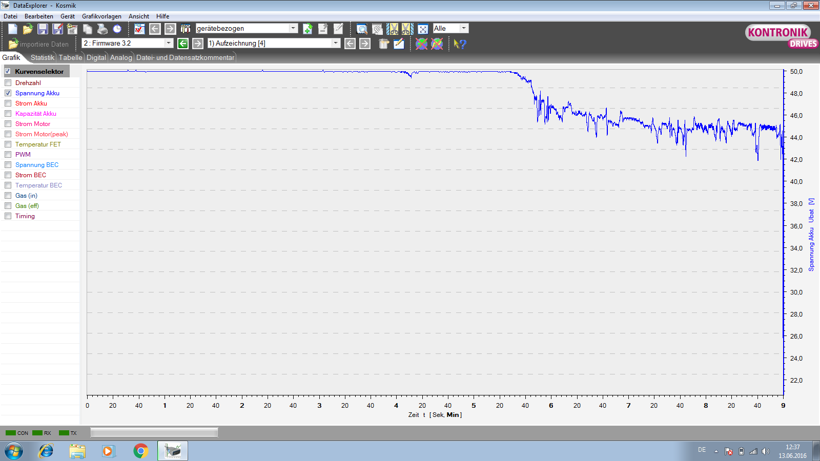
Task: Click the open file folder icon
Action: [x=28, y=29]
